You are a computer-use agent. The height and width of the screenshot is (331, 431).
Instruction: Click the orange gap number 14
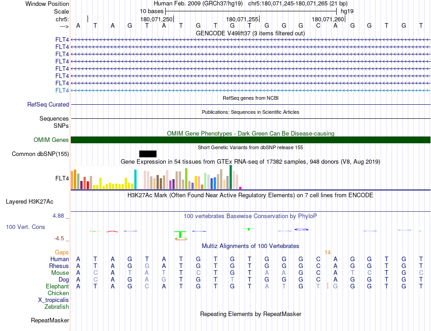click(x=328, y=253)
